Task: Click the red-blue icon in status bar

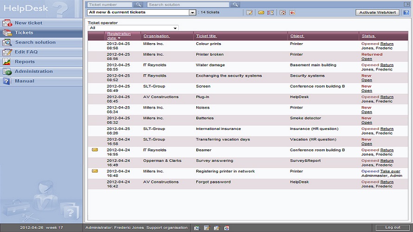Action: click(x=226, y=228)
